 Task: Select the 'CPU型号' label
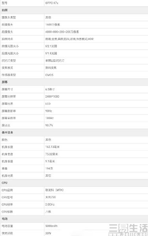pos(7,197)
